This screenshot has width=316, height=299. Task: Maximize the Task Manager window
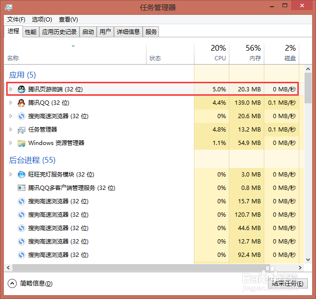click(x=285, y=6)
